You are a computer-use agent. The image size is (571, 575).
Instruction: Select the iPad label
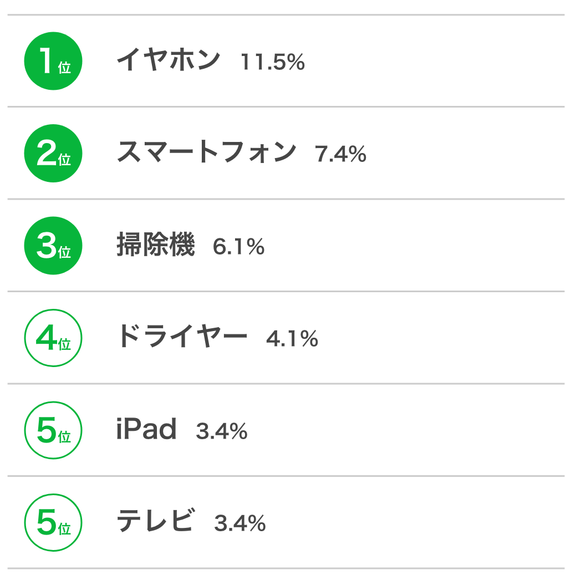click(146, 429)
